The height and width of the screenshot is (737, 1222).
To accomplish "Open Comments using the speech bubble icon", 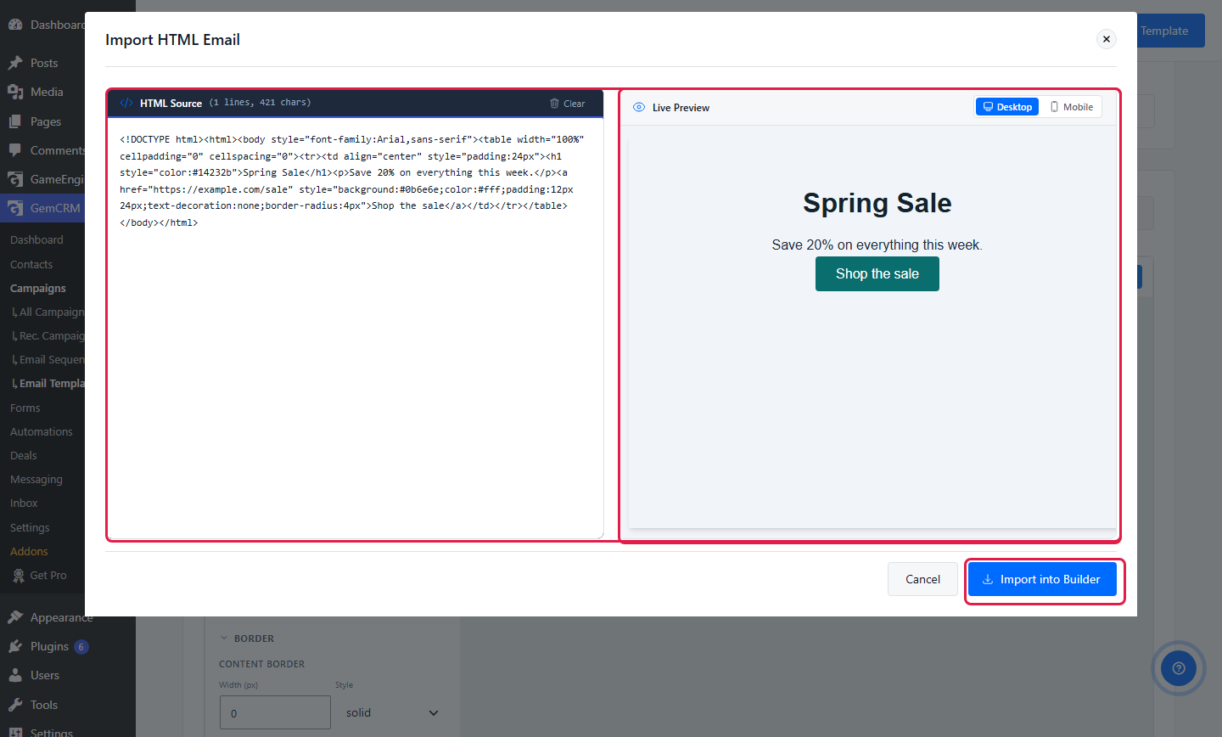I will tap(15, 150).
